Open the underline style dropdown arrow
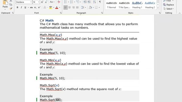This screenshot has height=102, width=182. pos(28,8)
